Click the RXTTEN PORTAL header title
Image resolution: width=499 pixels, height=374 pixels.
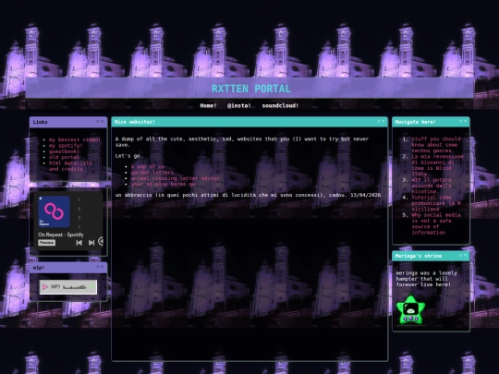pos(251,89)
